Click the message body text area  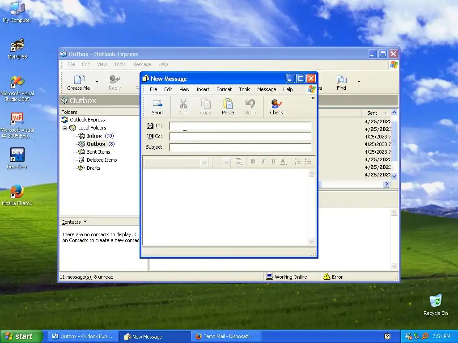pos(225,207)
